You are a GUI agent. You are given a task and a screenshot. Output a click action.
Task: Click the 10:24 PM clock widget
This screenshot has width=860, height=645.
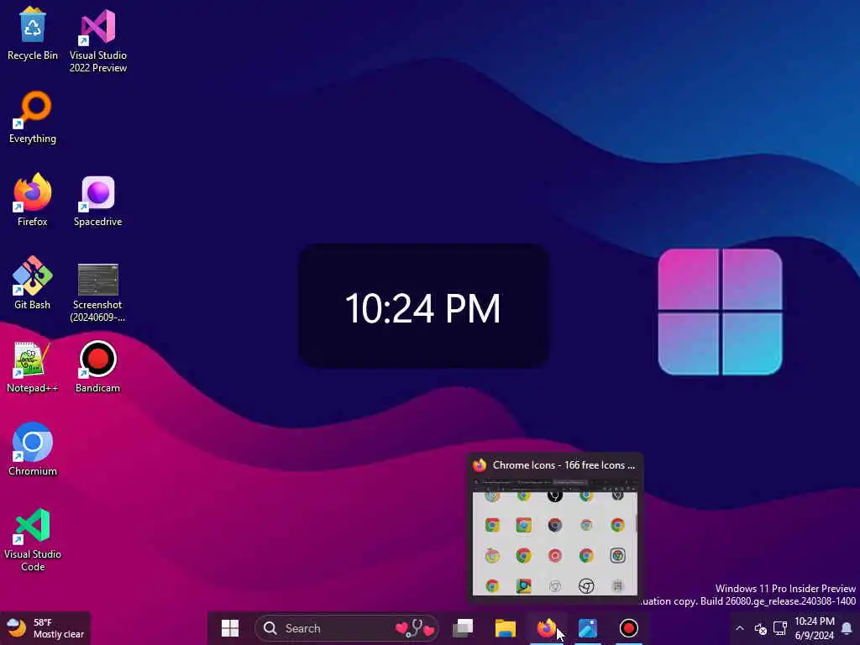(x=423, y=306)
